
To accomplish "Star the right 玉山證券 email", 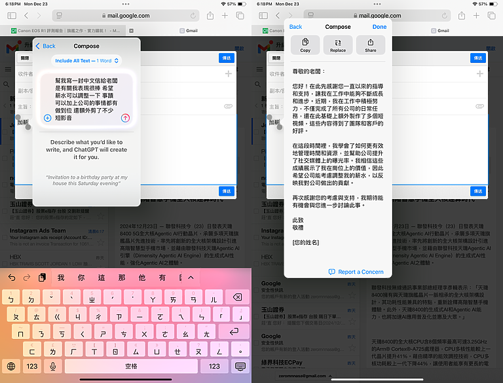I will [352, 321].
